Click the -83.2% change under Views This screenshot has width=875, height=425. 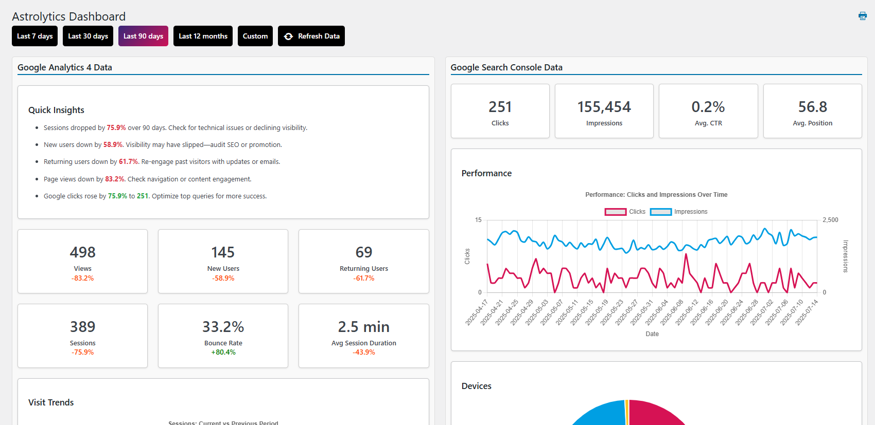(x=82, y=278)
